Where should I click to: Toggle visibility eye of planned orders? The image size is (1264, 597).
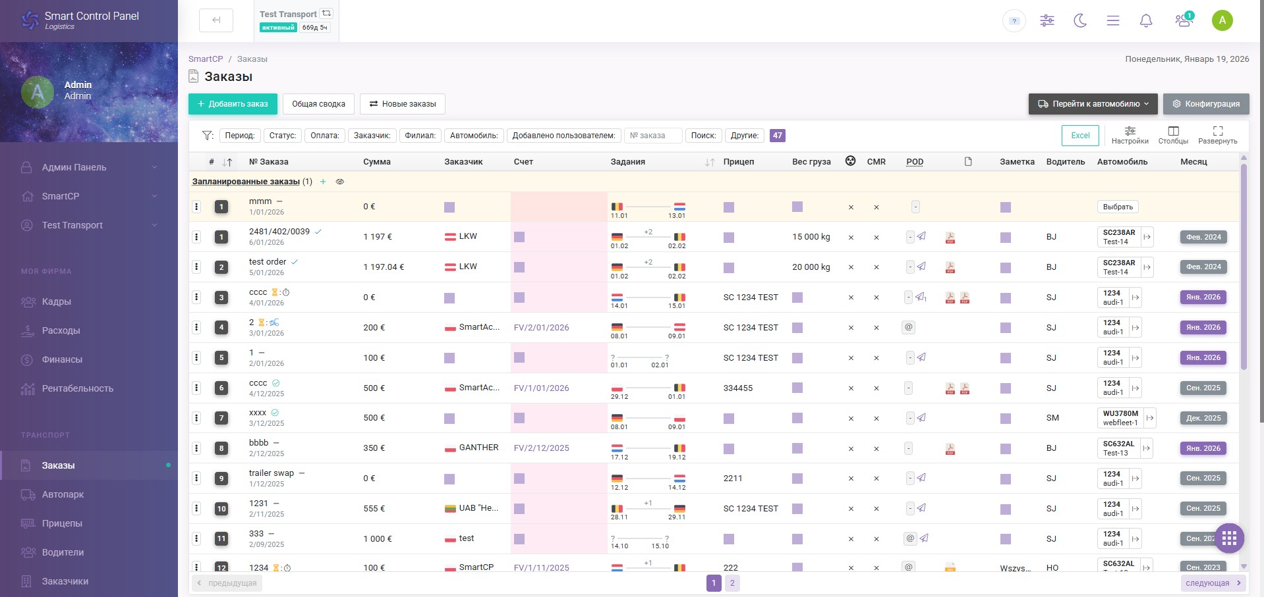340,182
